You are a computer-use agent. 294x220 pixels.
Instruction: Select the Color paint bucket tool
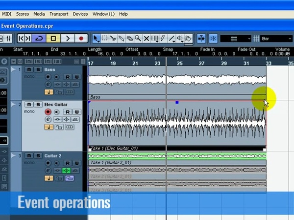click(189, 39)
